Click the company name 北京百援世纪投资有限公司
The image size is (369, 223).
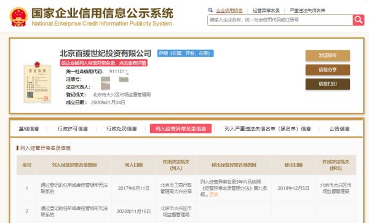click(105, 53)
